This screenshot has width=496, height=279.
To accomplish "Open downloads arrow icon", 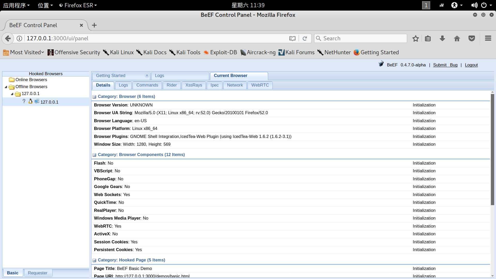I will [x=442, y=38].
